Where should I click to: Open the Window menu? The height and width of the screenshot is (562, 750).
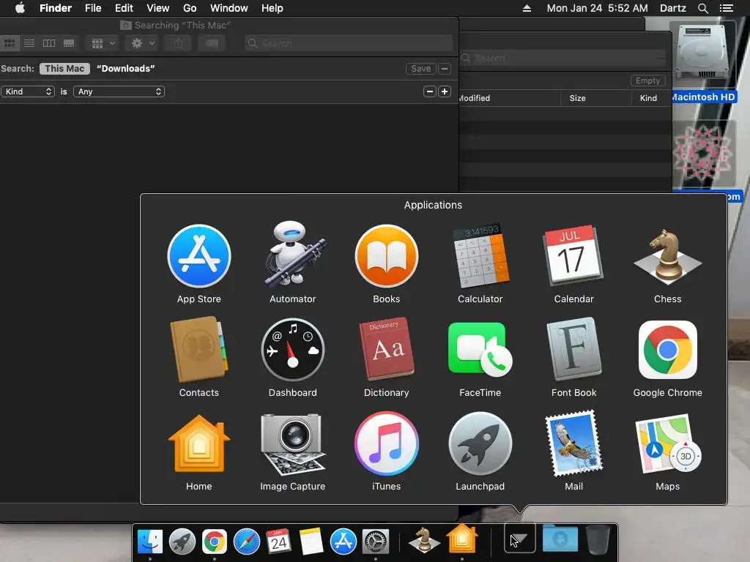(x=229, y=8)
